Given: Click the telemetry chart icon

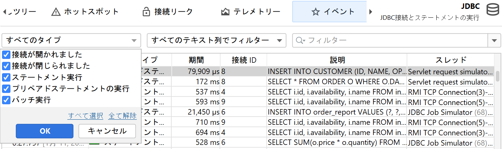Looking at the screenshot, I should tap(225, 12).
